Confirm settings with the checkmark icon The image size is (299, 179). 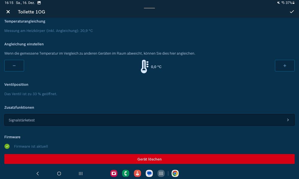292,12
